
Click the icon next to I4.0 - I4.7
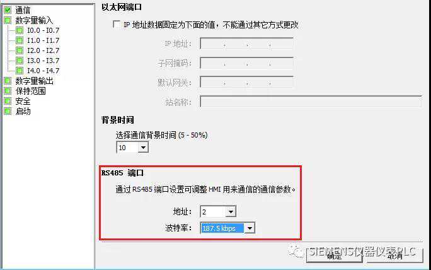[x=20, y=71]
